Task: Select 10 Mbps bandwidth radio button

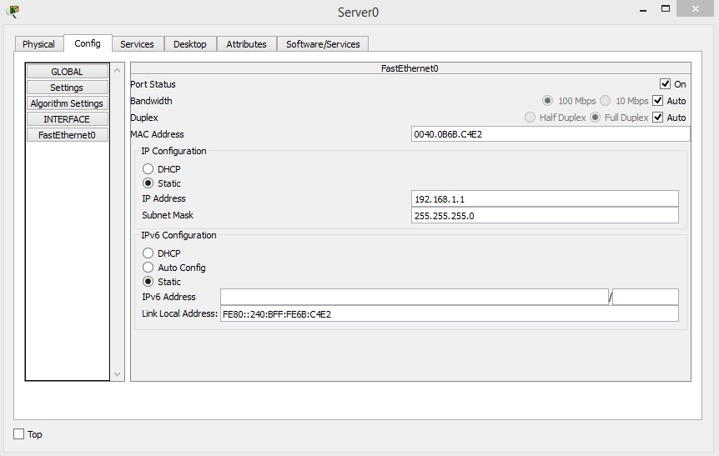Action: (x=606, y=101)
